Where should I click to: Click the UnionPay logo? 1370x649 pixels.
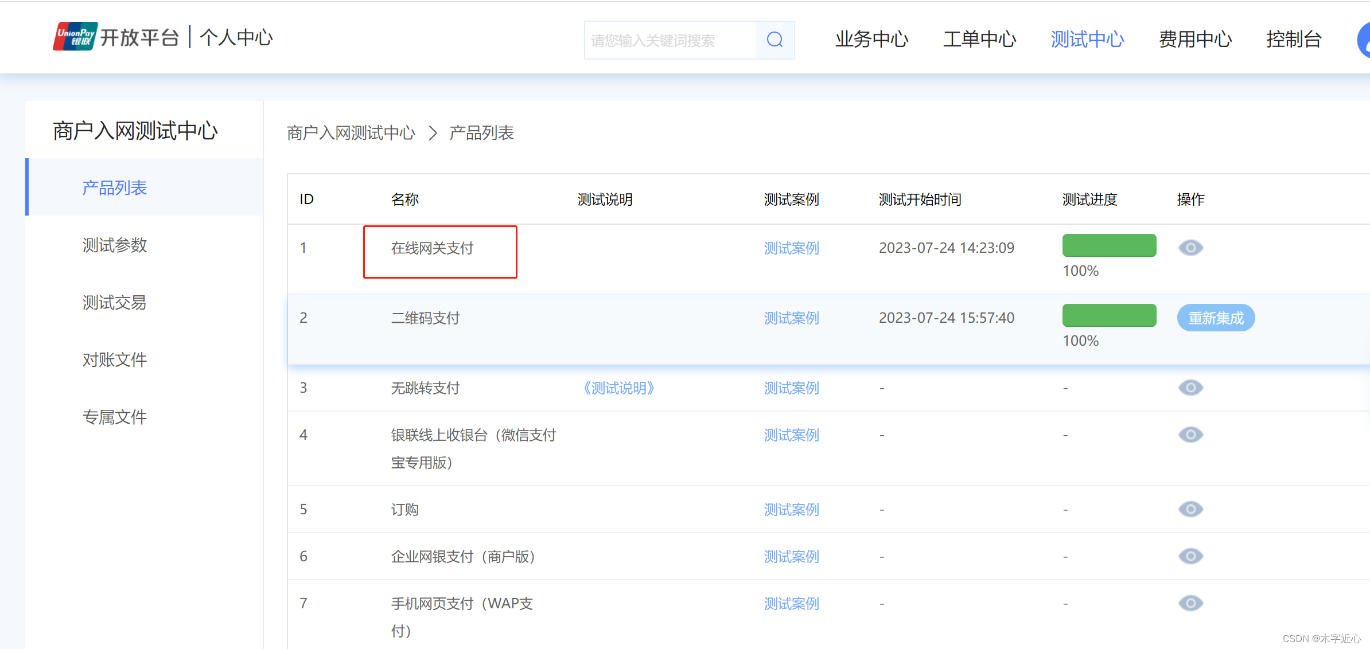[x=75, y=37]
